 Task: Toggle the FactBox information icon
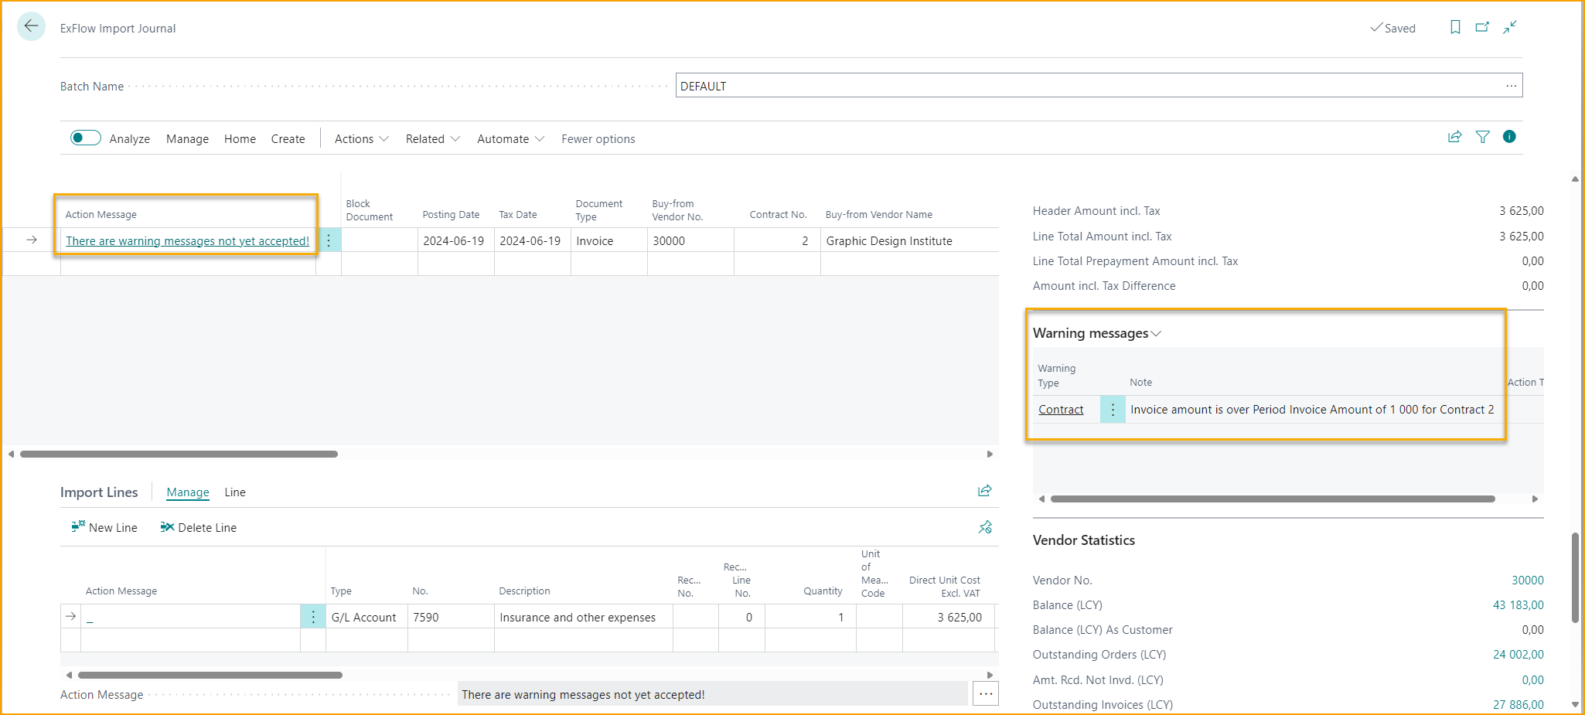pos(1509,137)
